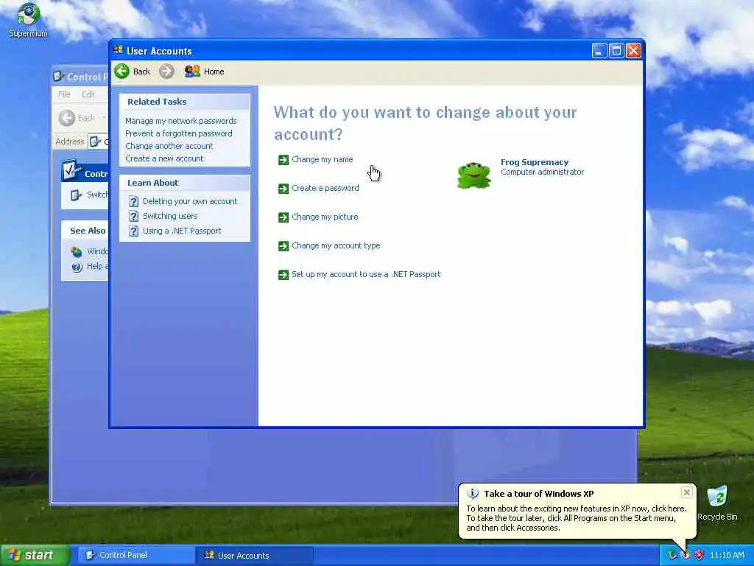Screen dimensions: 754x566
Task: Select Change my picture
Action: [325, 217]
